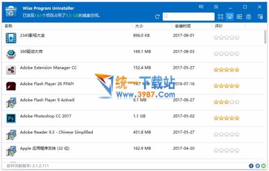
Task: Select the desktop apps monitor icon
Action: (230, 17)
